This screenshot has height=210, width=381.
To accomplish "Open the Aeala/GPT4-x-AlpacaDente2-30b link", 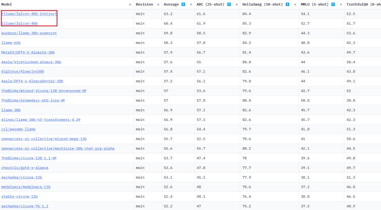I will [32, 81].
